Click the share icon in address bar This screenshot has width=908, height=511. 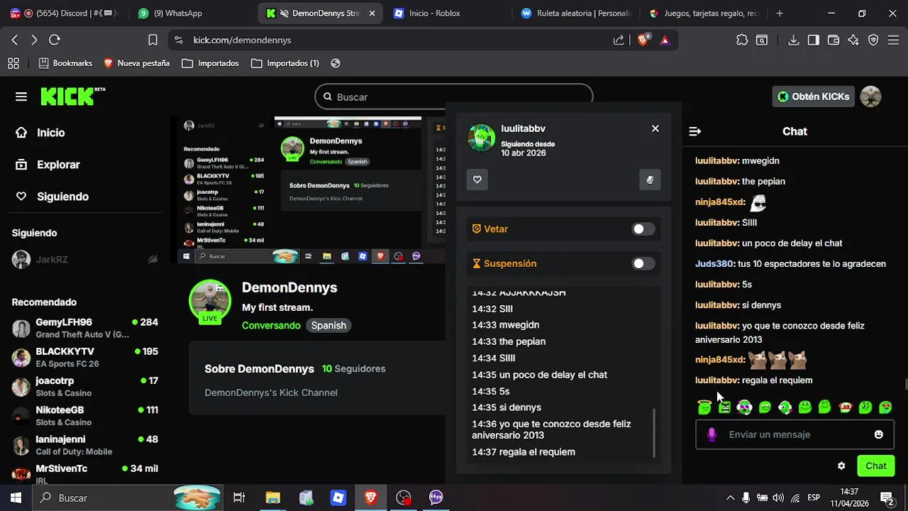(x=619, y=40)
